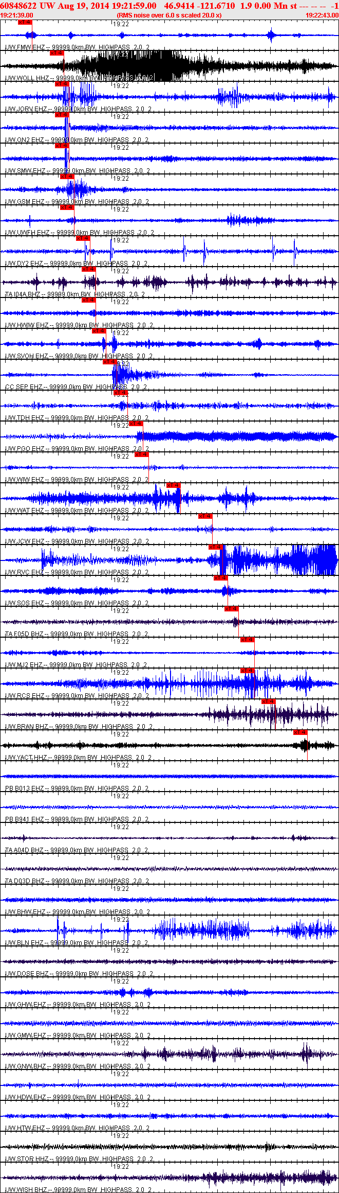Image resolution: width=339 pixels, height=1193 pixels.
Task: Click the 'TA.D03D BHZ' station label
Action: [25, 881]
